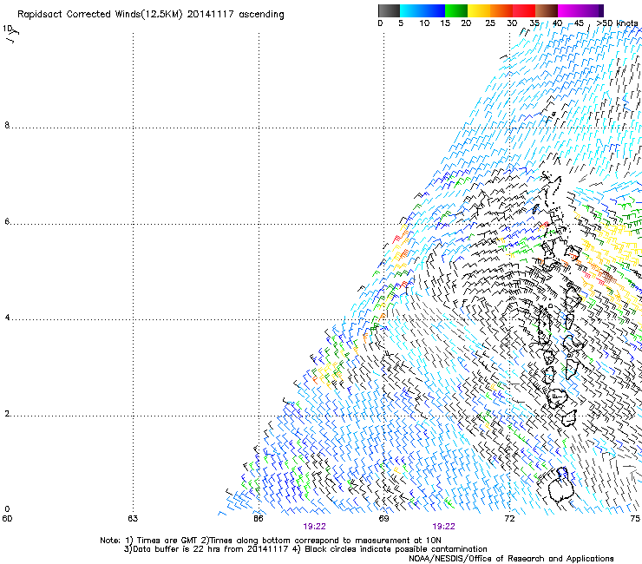The width and height of the screenshot is (642, 564).
Task: Click the cyan-blue 5-15 knots legend segment
Action: (x=423, y=10)
